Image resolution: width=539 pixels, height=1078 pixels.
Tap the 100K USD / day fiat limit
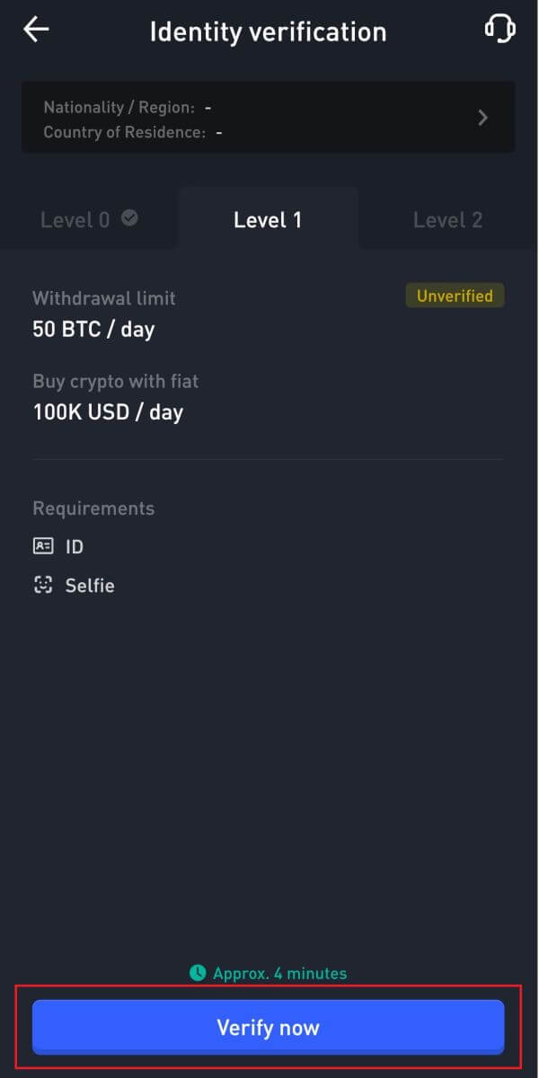[107, 413]
